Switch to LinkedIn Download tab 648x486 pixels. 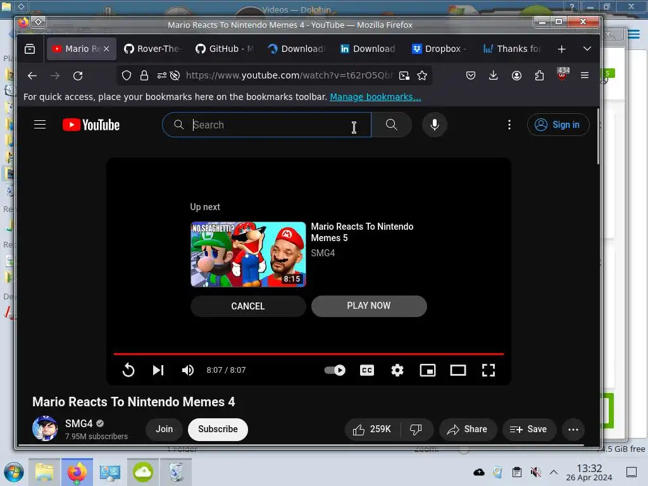[x=368, y=49]
